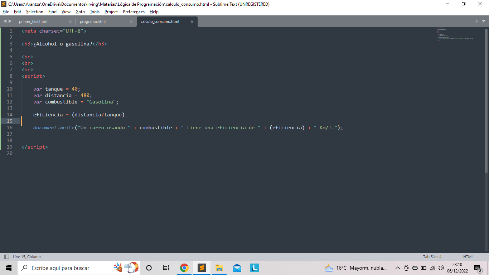Click the word eficiencia on line 14

click(48, 115)
